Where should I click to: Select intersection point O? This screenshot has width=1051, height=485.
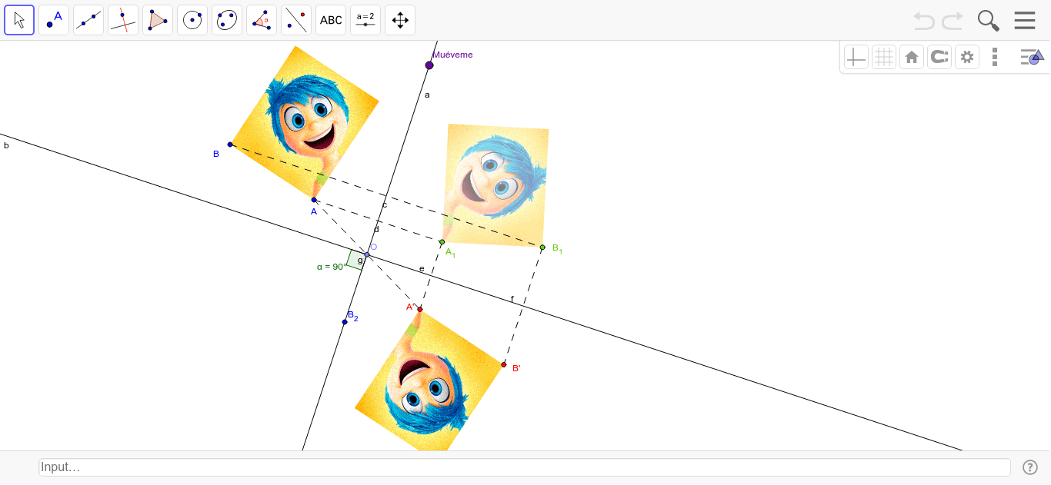[x=367, y=254]
